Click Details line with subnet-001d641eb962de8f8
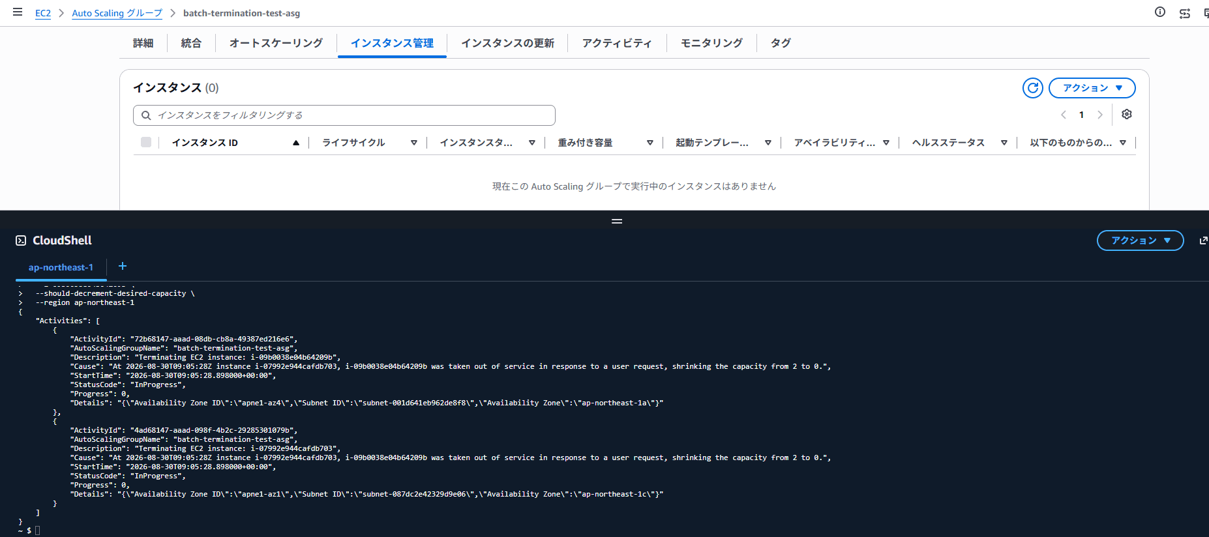Screen dimensions: 1209x537 (367, 403)
